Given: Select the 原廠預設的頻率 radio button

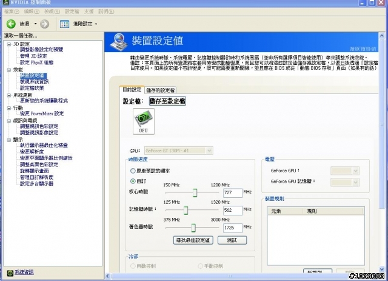Looking at the screenshot, I should (133, 171).
